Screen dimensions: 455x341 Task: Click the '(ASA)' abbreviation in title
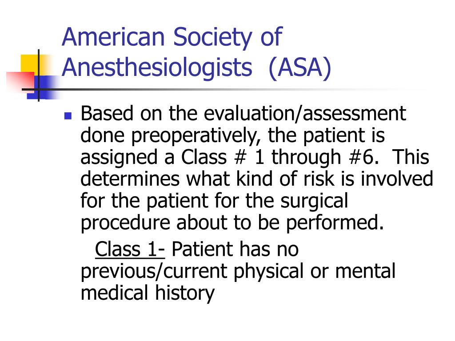(x=300, y=68)
